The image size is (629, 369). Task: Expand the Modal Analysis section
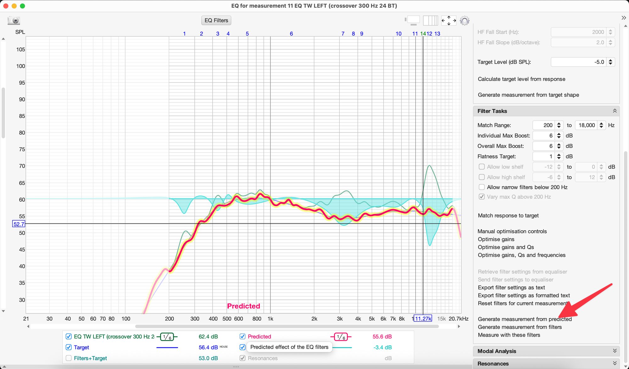pyautogui.click(x=615, y=351)
